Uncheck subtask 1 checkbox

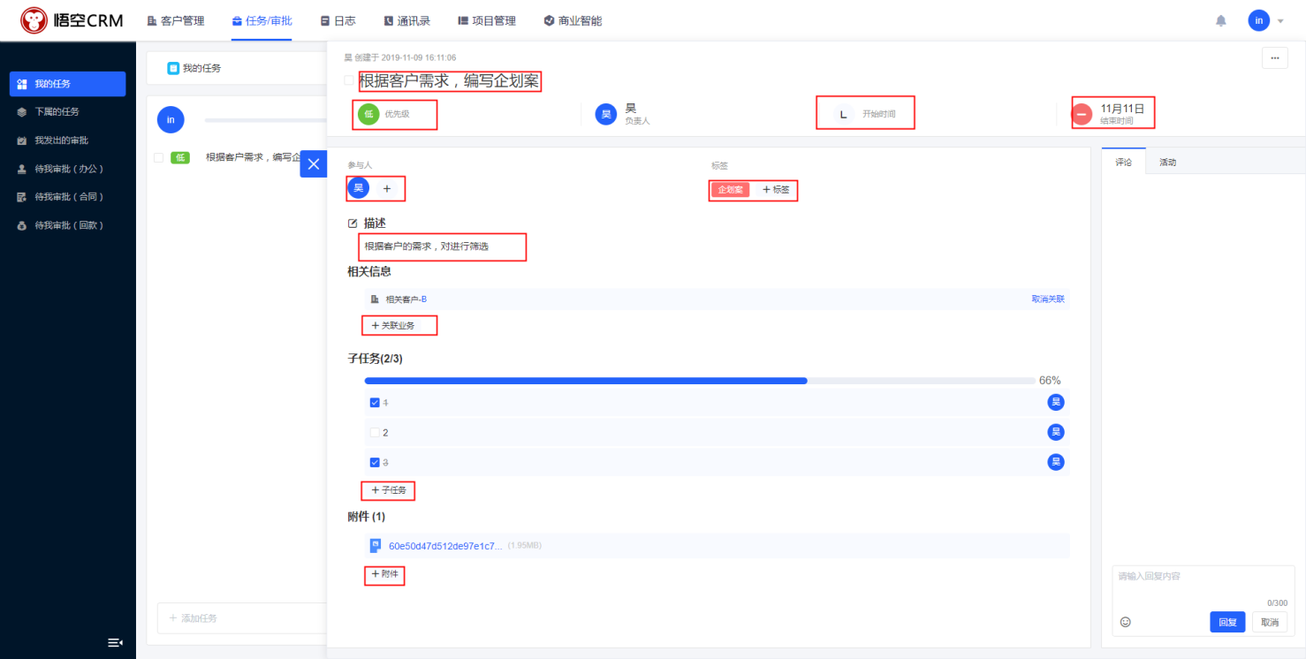coord(375,403)
